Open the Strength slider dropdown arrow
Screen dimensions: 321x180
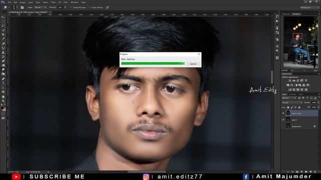(65, 7)
